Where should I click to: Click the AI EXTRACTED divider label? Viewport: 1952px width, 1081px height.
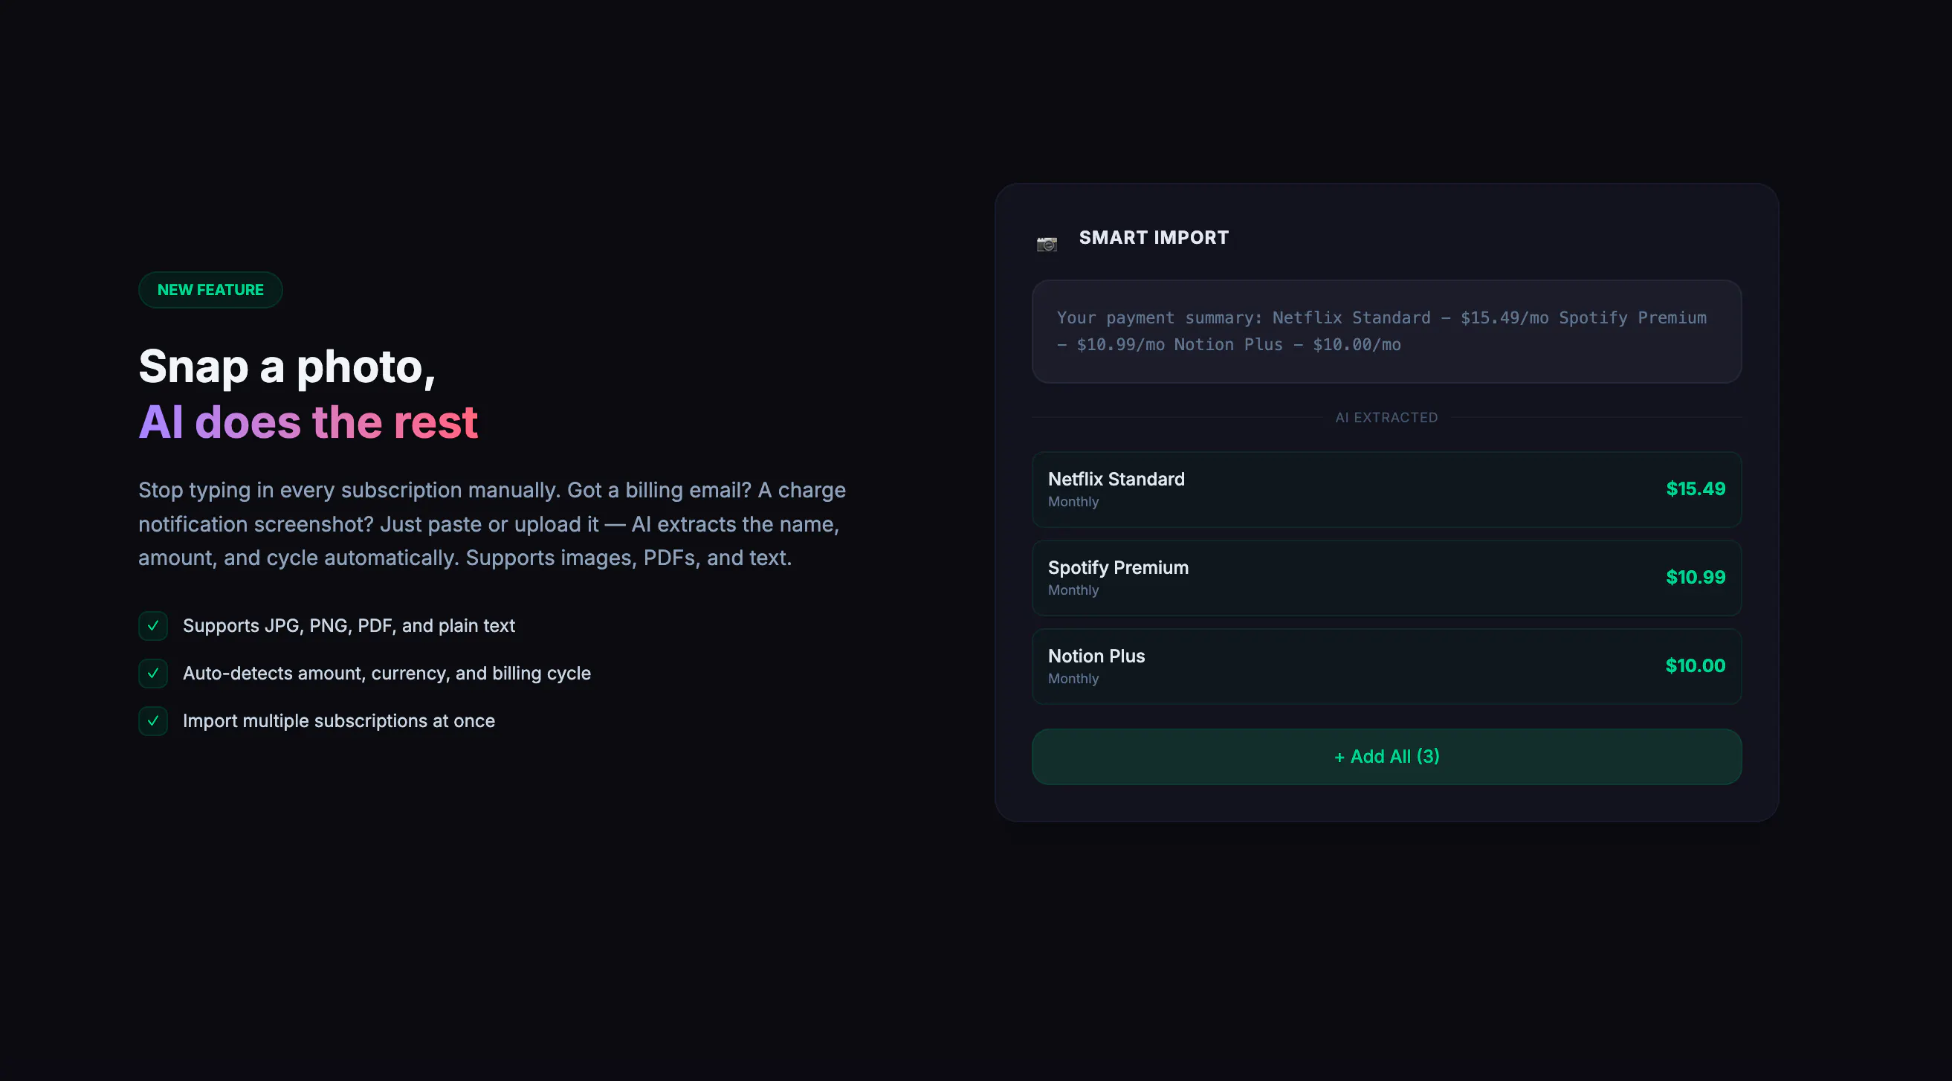click(x=1387, y=418)
